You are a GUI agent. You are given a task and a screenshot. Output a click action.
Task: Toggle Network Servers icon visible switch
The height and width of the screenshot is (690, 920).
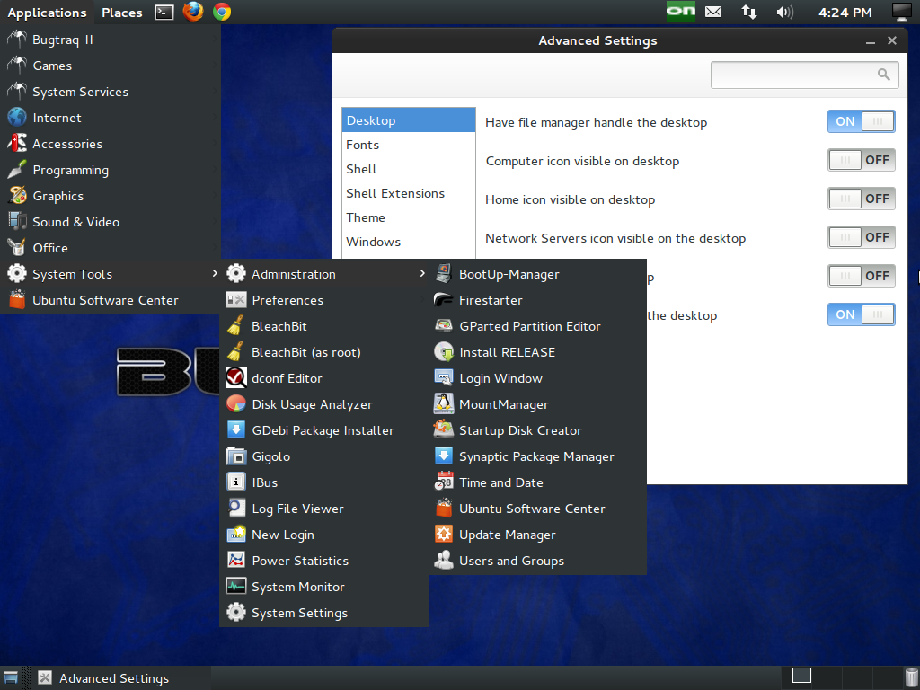pos(862,237)
